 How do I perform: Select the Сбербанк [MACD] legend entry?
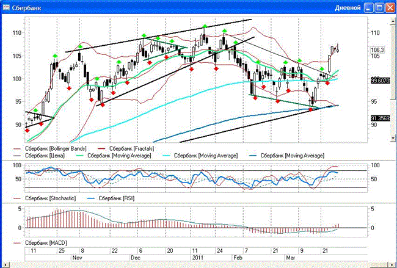click(x=40, y=243)
